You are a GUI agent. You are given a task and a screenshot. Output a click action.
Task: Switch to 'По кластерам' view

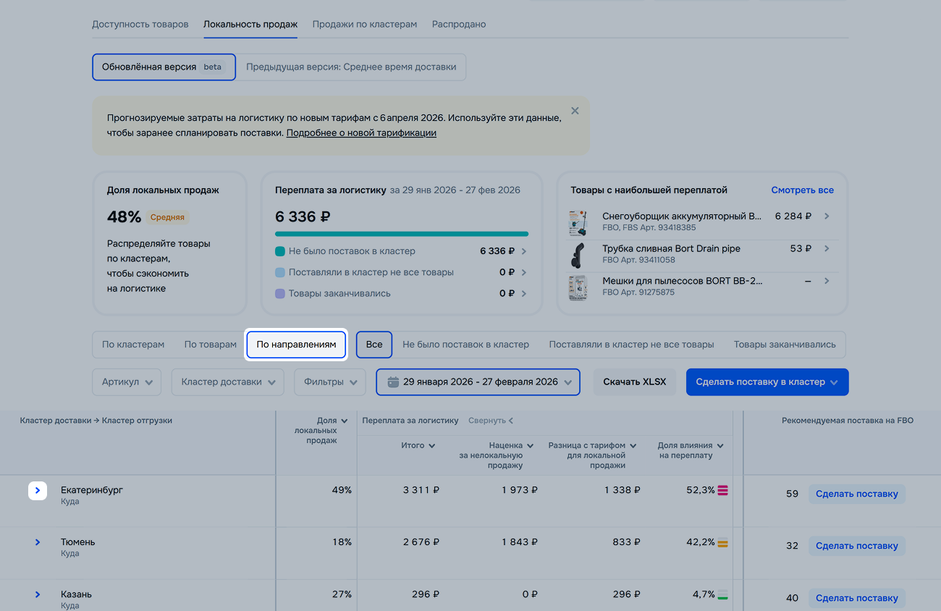pyautogui.click(x=133, y=345)
